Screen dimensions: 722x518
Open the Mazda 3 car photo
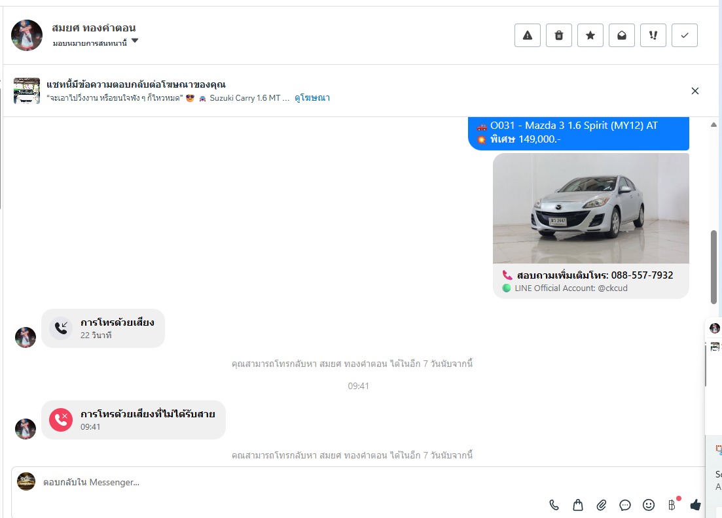591,209
